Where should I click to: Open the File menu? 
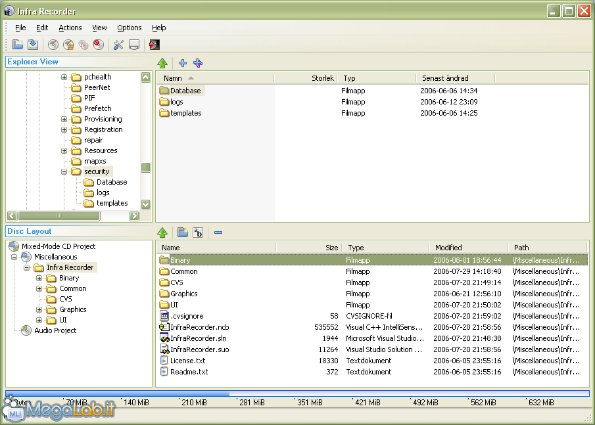[x=20, y=28]
